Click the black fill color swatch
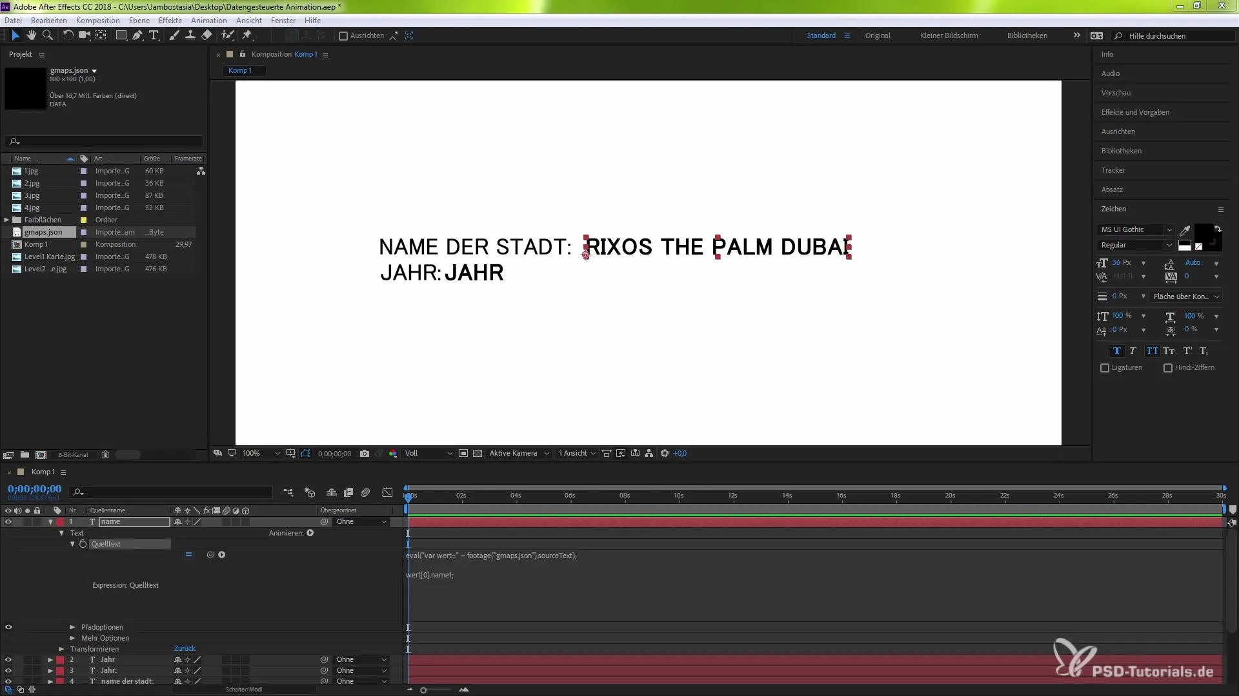Screen dimensions: 1239x696 tap(1203, 233)
